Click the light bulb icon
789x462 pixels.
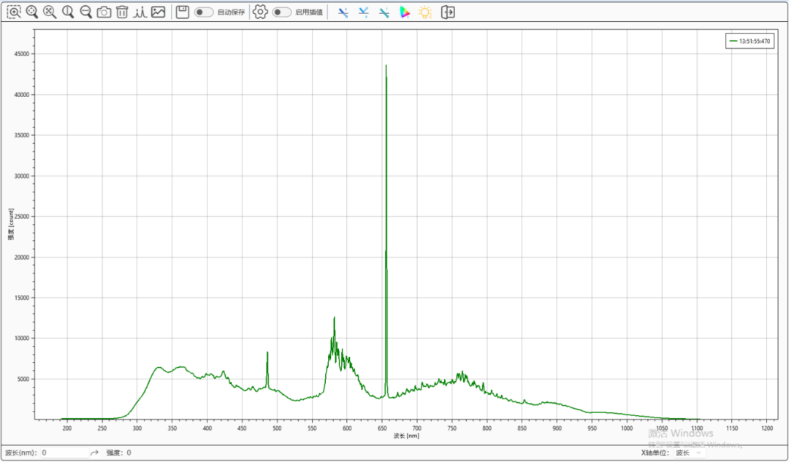[425, 12]
